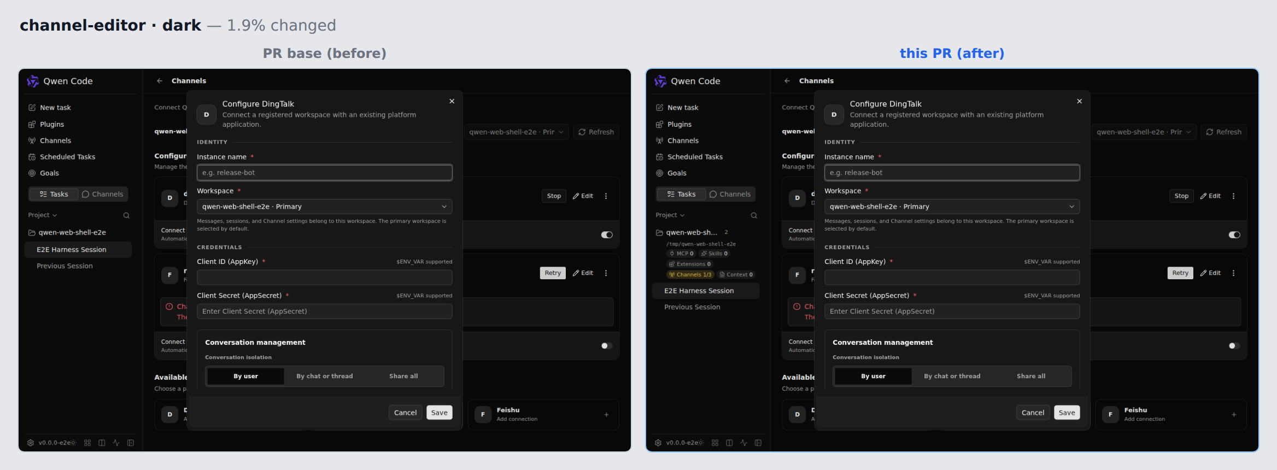Click the project search magnifier in the before panel

pyautogui.click(x=126, y=215)
